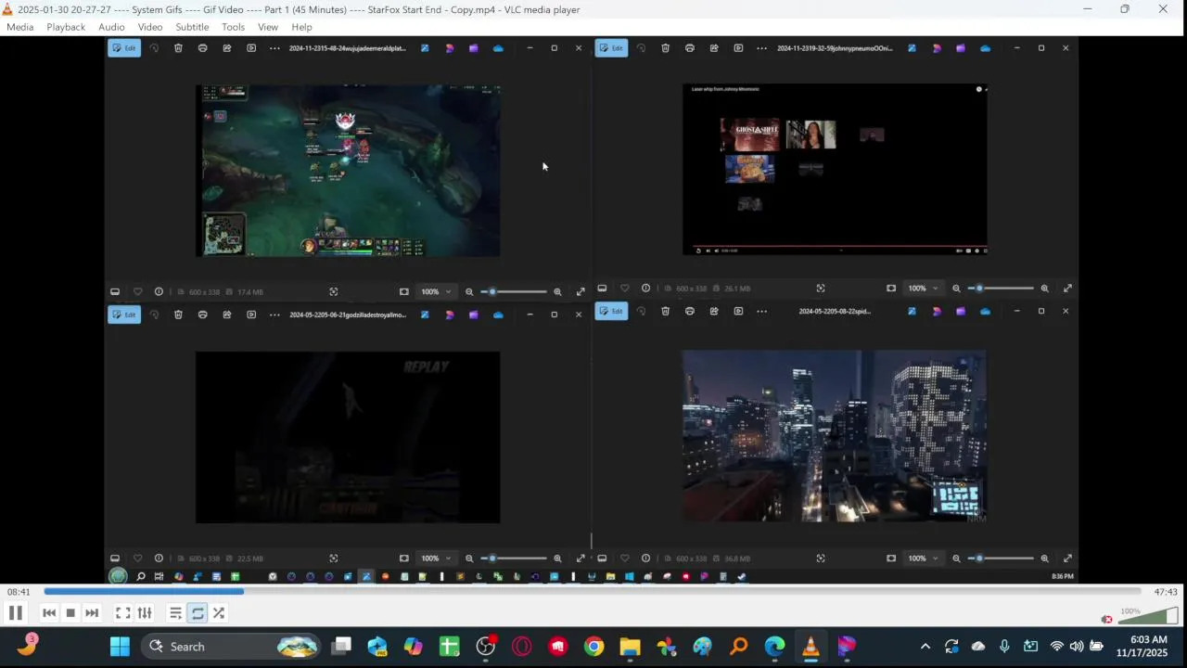Show the VLC playlist
Viewport: 1187px width, 668px height.
click(175, 612)
